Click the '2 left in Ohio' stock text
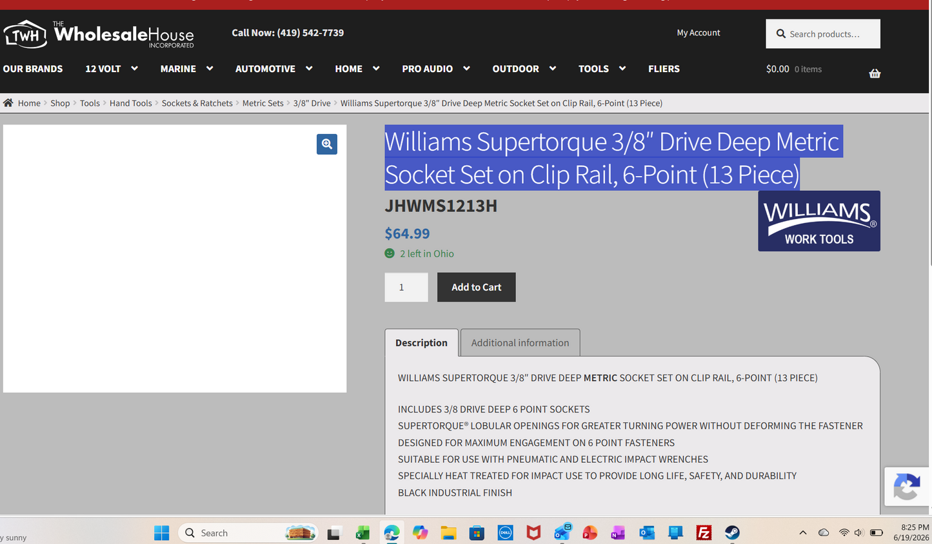 [427, 254]
